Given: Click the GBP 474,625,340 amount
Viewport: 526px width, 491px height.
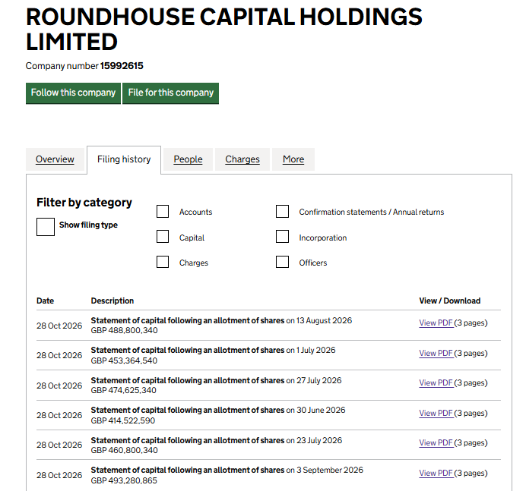Looking at the screenshot, I should click(x=123, y=391).
